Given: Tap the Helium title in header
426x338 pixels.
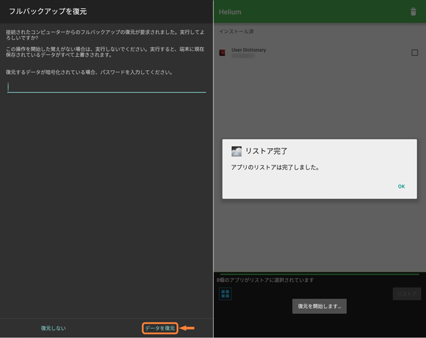Looking at the screenshot, I should coord(230,12).
